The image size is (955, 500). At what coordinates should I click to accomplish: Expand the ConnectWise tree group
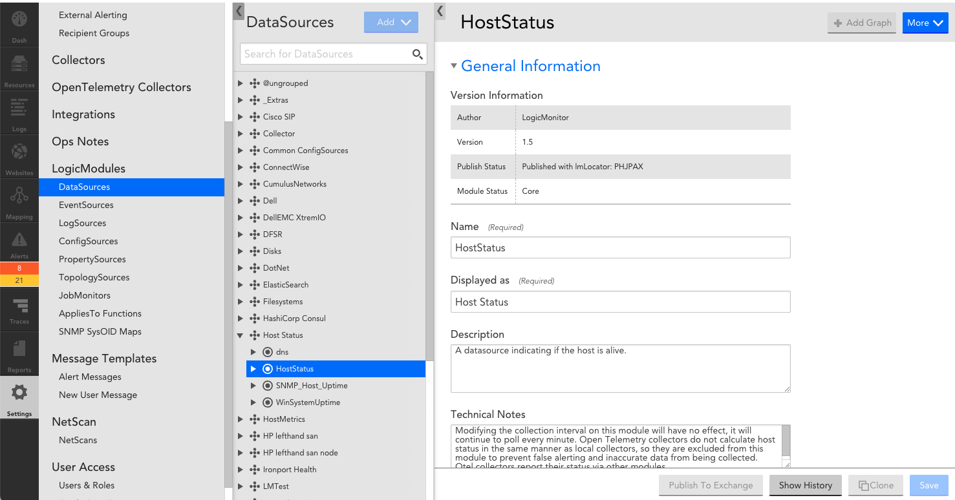pos(241,167)
